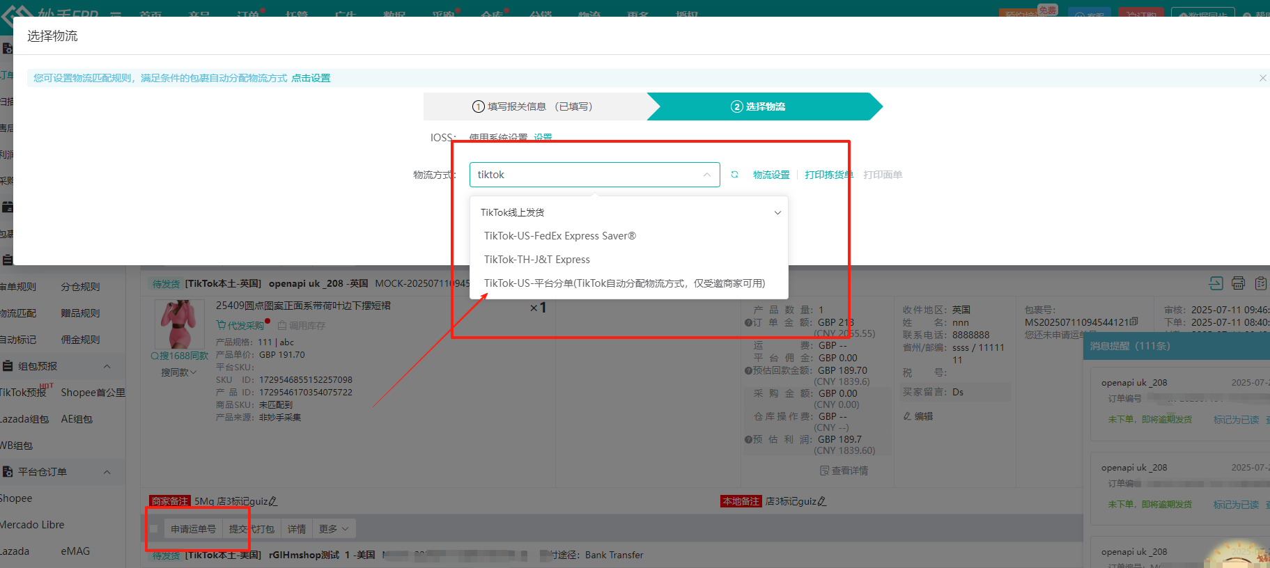Open 物流设置 link

(x=771, y=175)
